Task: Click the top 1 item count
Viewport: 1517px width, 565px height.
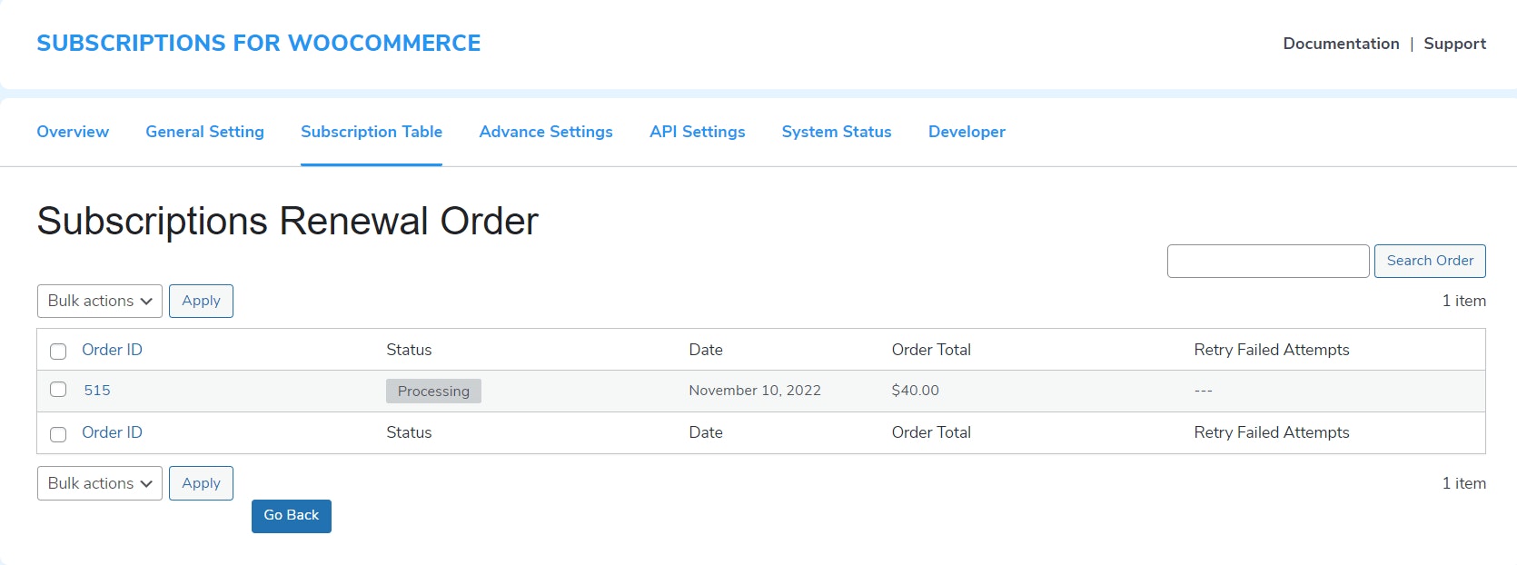Action: click(1464, 301)
